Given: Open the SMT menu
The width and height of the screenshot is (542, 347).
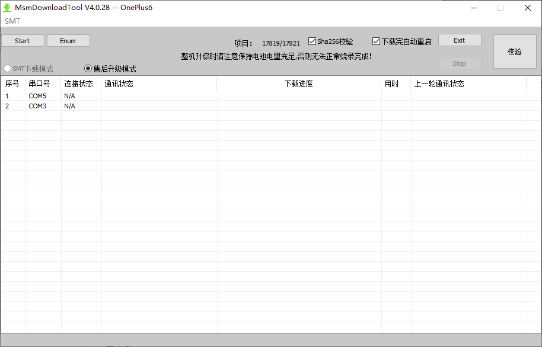Looking at the screenshot, I should point(12,21).
